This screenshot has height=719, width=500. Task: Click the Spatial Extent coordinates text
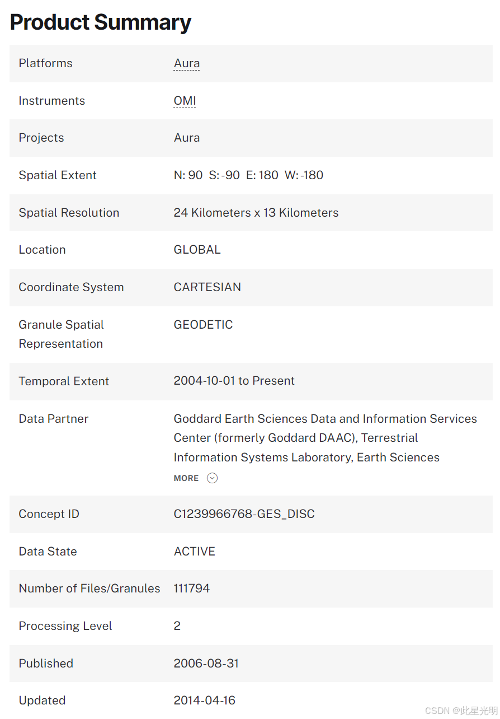(x=249, y=175)
